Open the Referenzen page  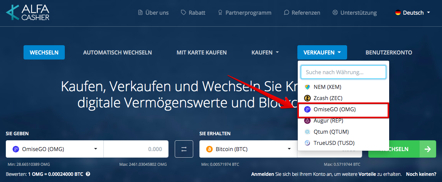point(302,13)
